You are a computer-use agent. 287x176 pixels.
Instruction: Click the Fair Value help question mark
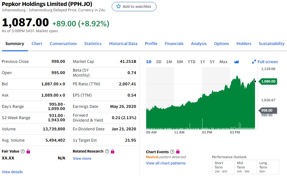[x=23, y=151]
